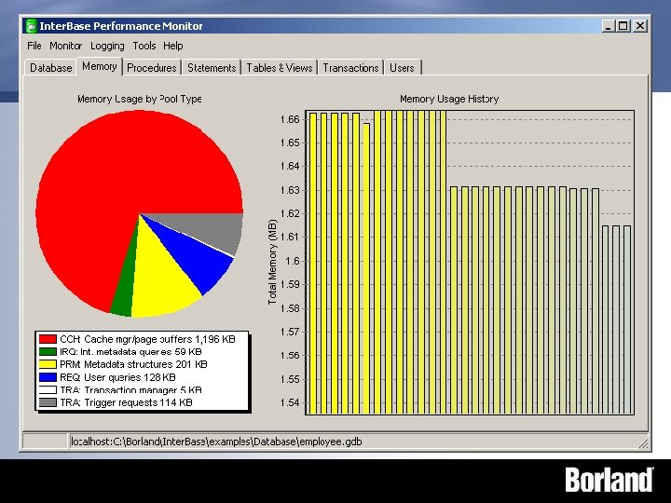Click 'Memory Usage by Pool Type' chart title
This screenshot has height=503, width=671.
point(140,99)
